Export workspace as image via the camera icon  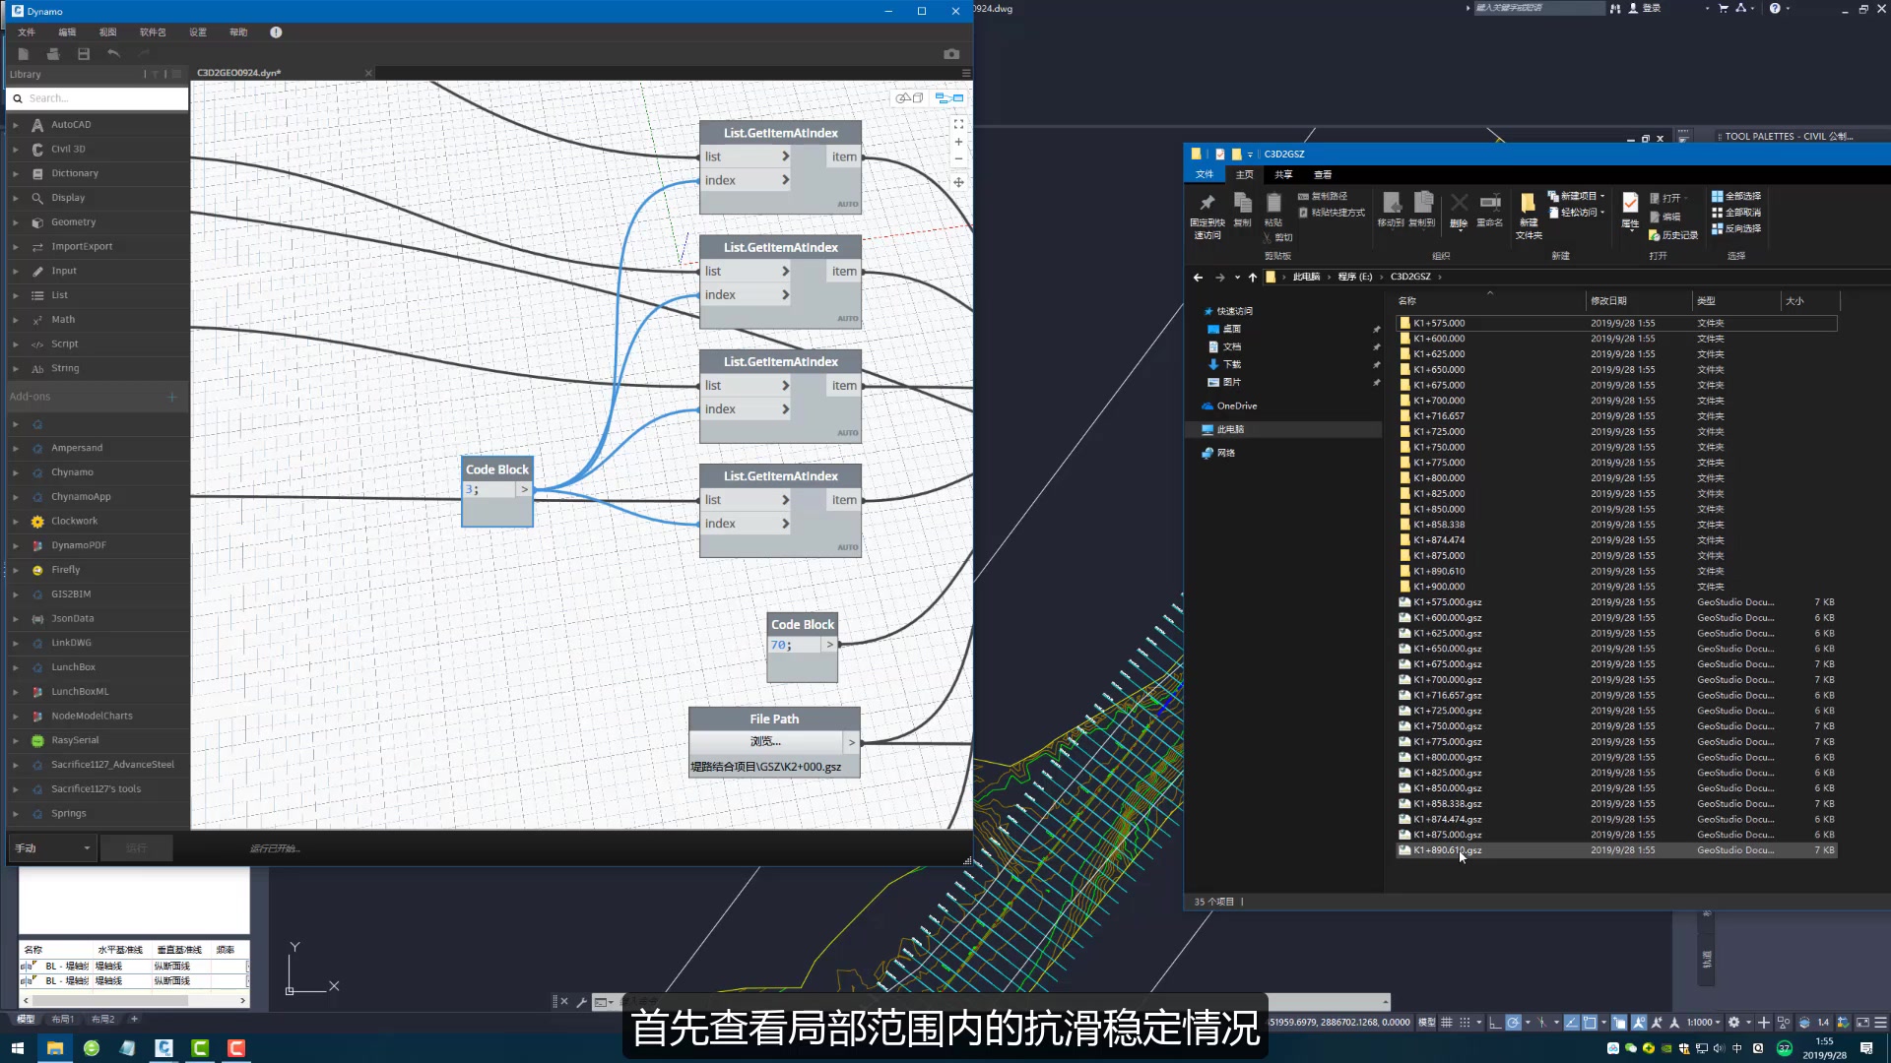pyautogui.click(x=951, y=54)
